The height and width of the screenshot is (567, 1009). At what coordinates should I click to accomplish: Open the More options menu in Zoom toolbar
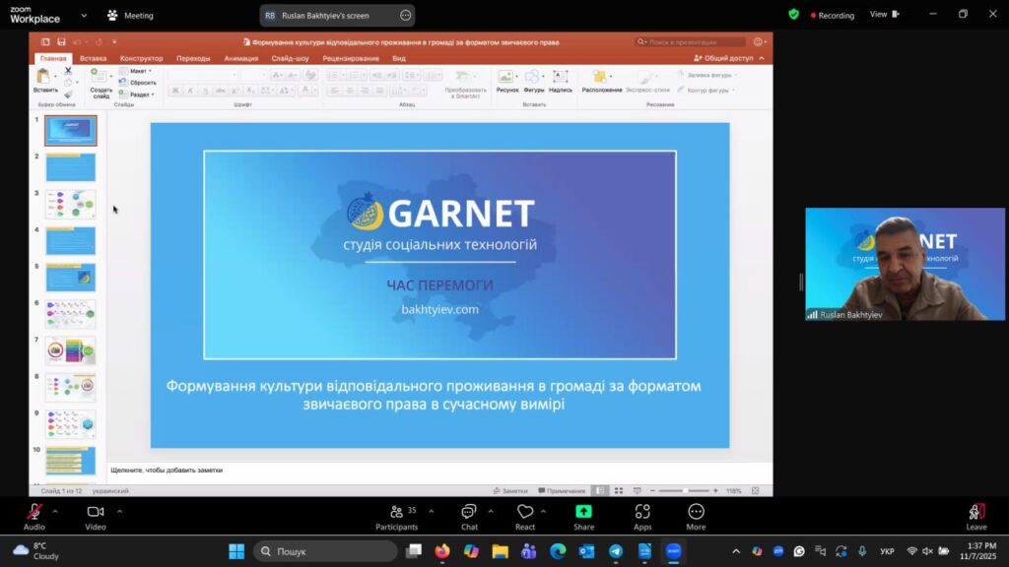click(696, 512)
